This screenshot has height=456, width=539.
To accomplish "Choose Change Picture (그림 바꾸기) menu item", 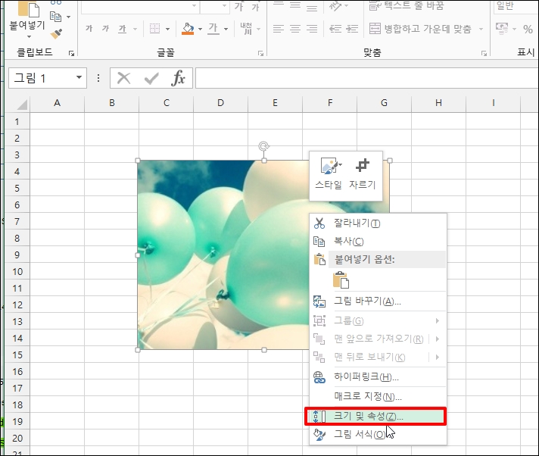I will [378, 301].
